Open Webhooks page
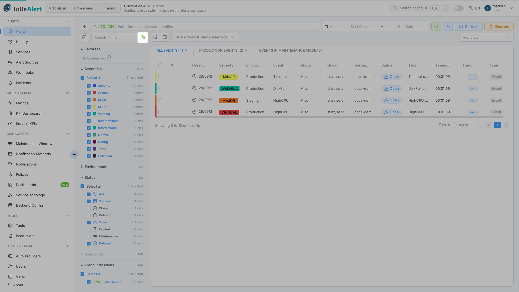 pyautogui.click(x=37, y=72)
